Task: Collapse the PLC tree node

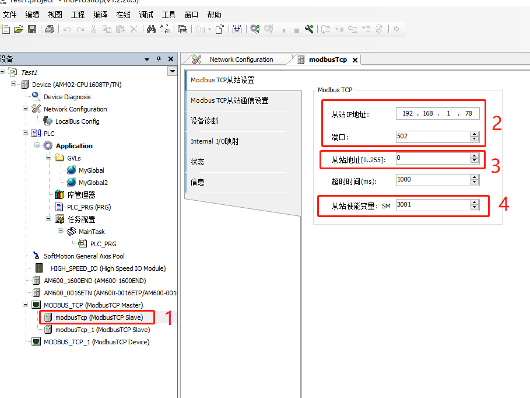Action: coord(25,132)
